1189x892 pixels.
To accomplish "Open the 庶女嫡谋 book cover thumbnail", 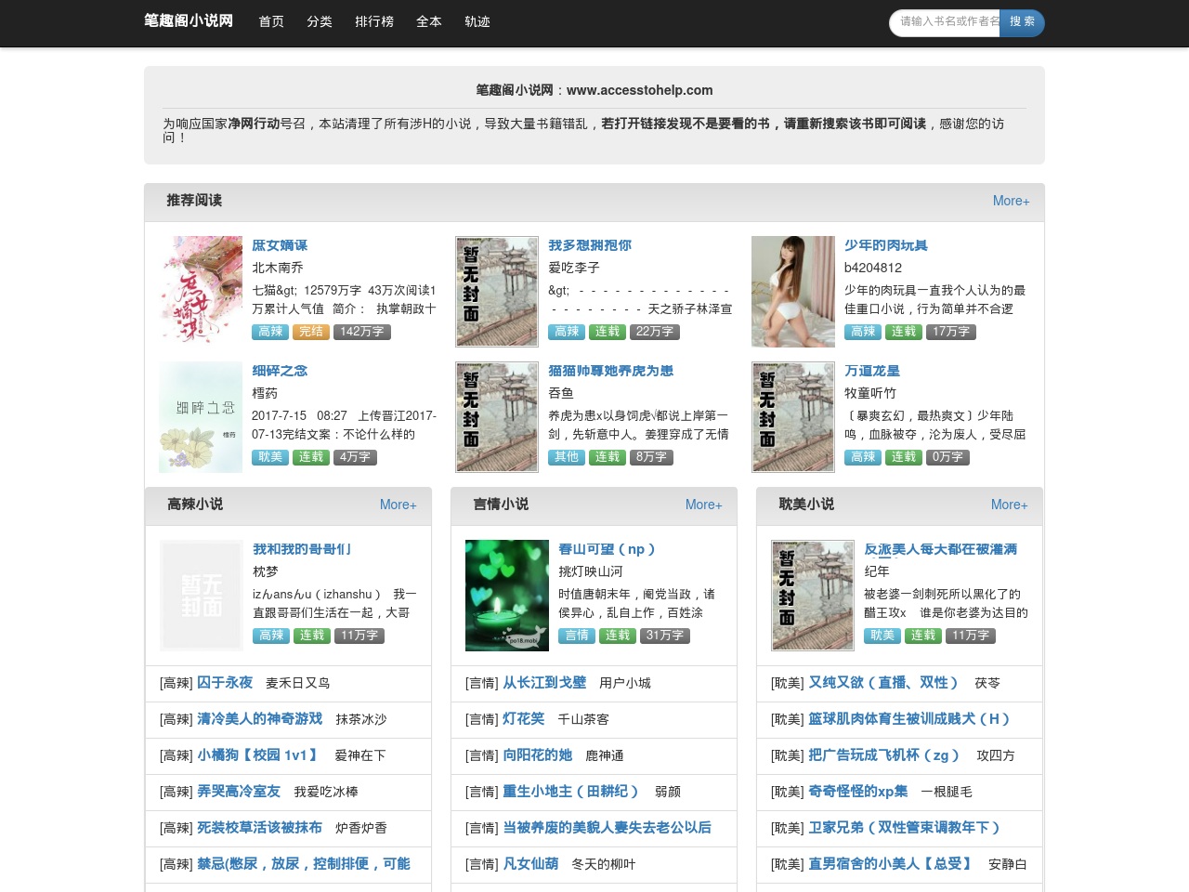I will pos(201,292).
